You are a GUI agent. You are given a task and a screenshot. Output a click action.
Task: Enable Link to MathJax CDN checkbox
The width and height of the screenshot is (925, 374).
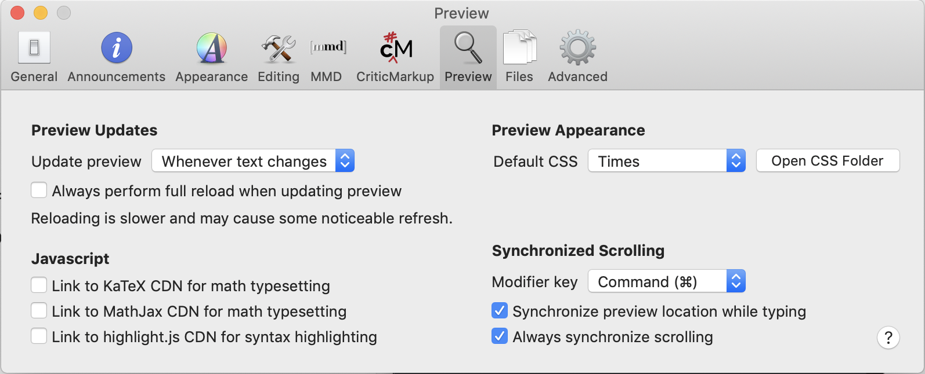pos(39,311)
